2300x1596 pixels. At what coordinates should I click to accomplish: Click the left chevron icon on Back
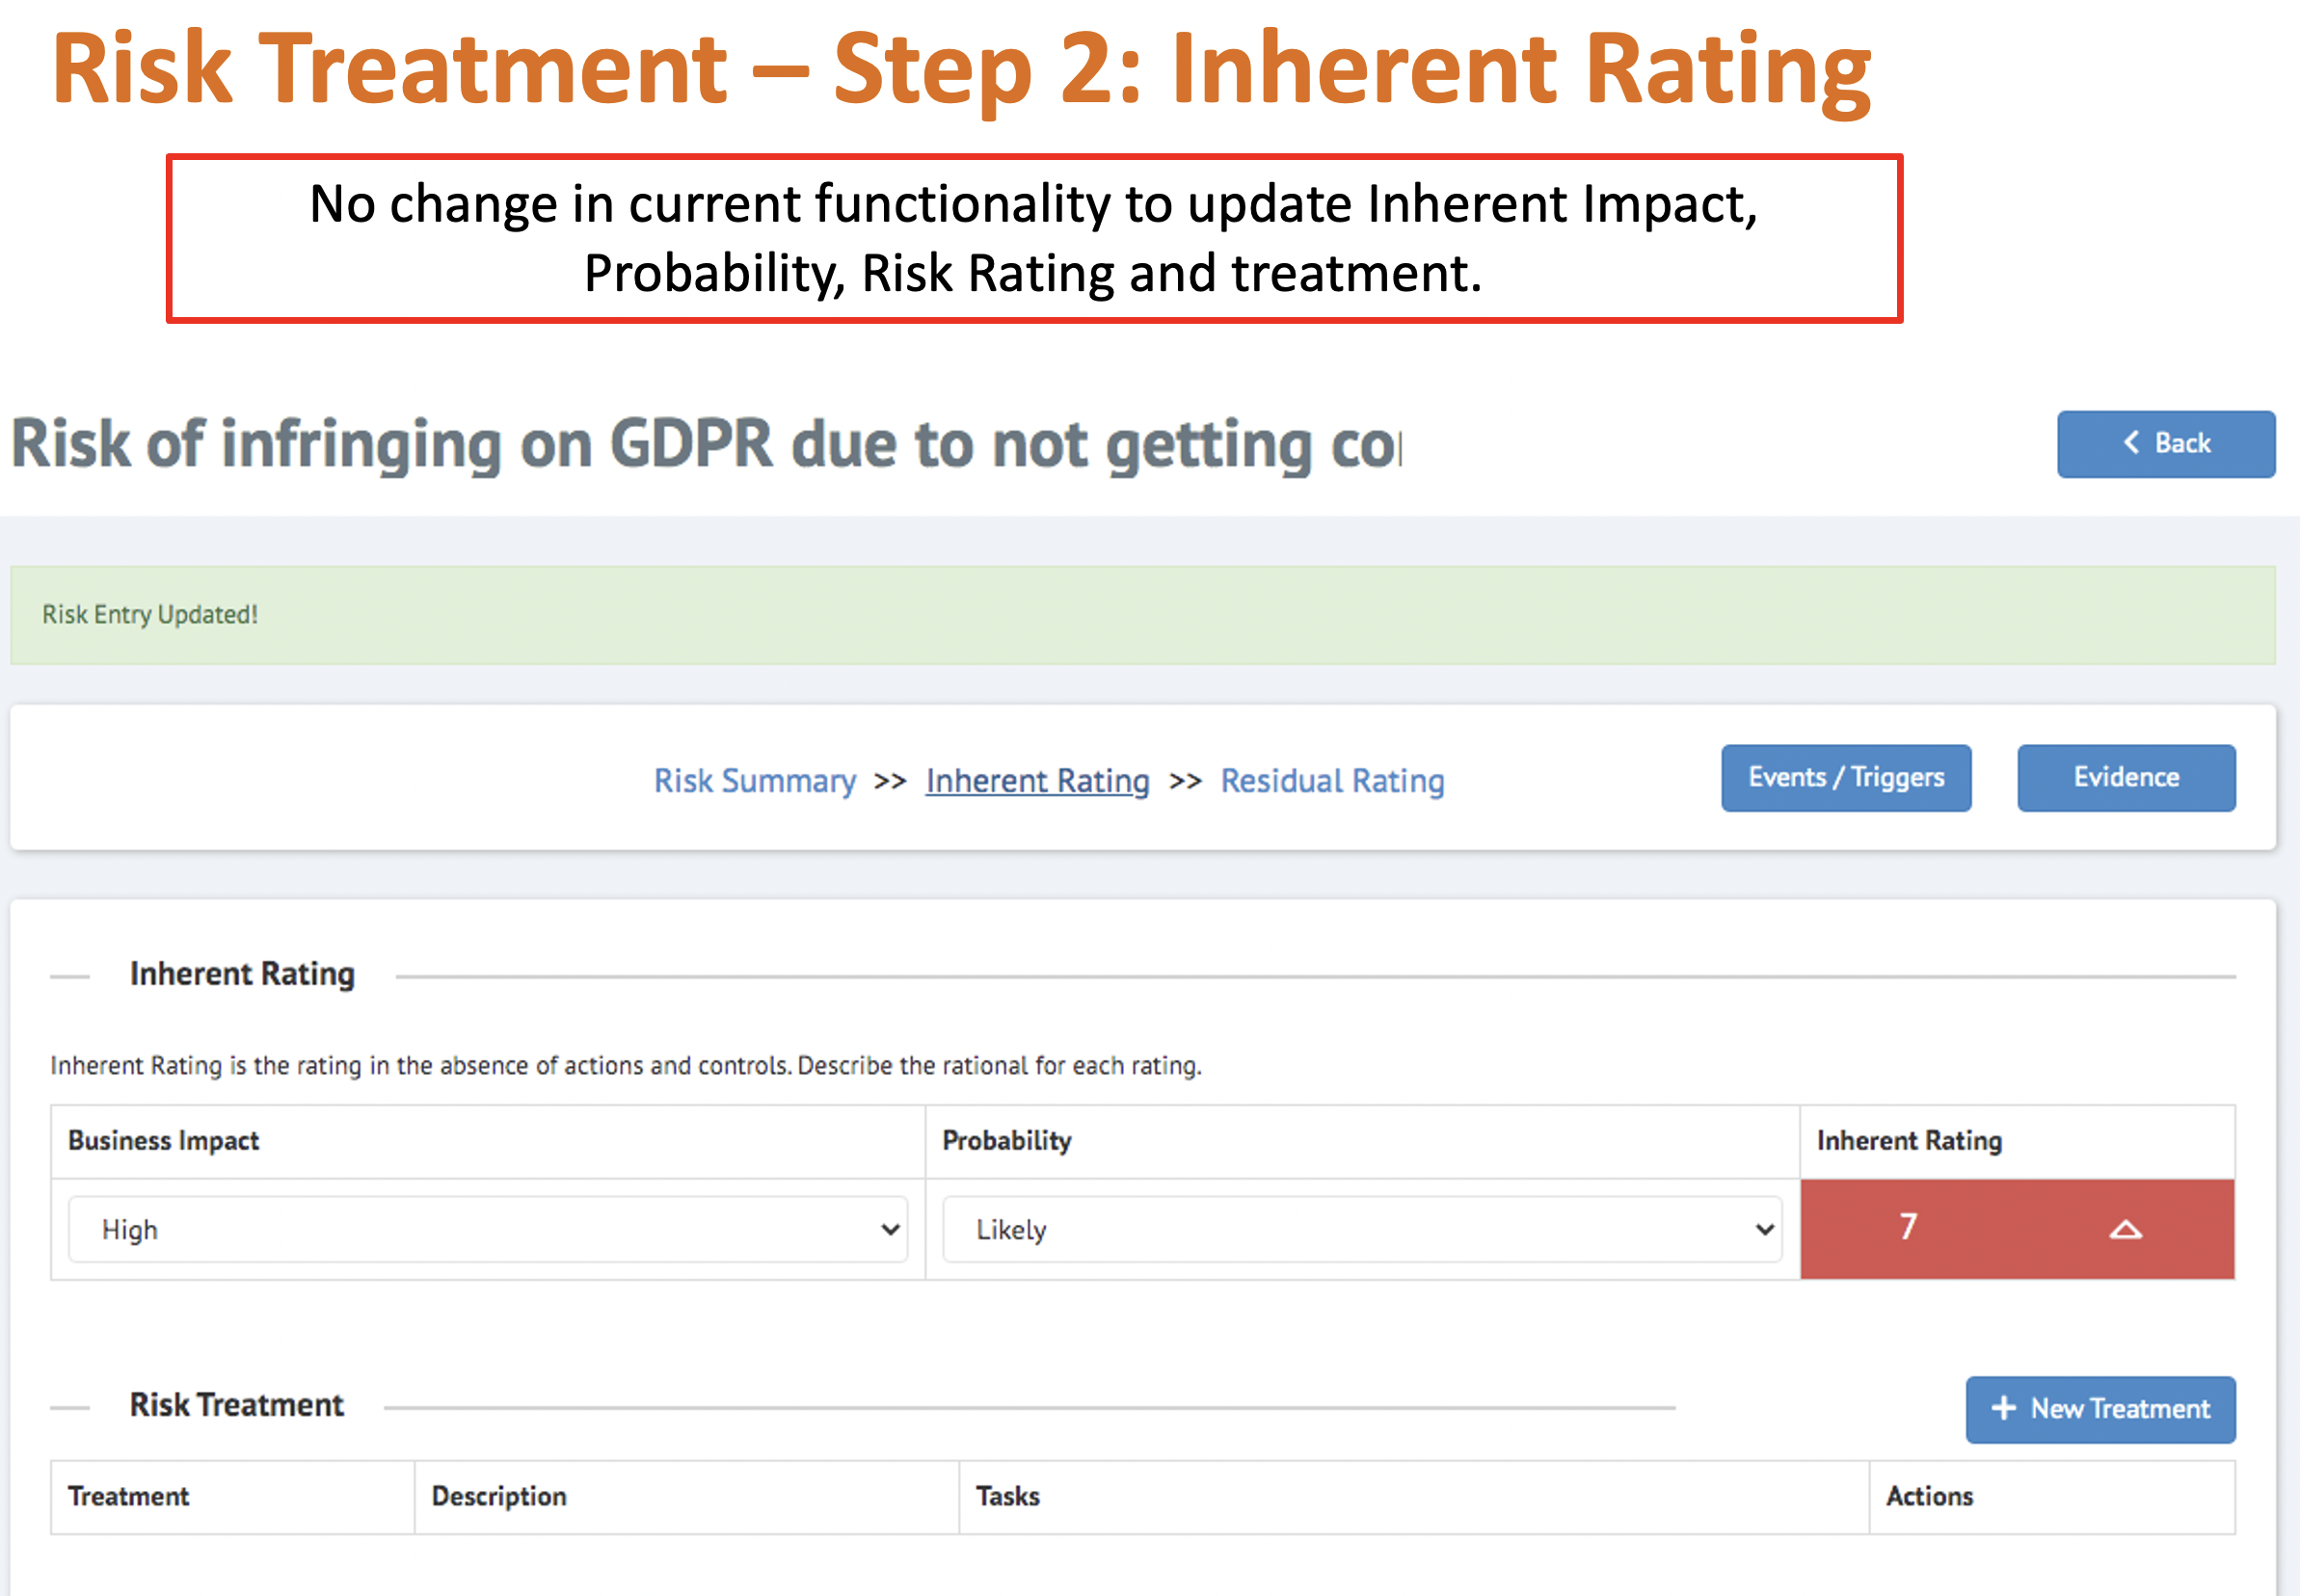pos(2130,442)
